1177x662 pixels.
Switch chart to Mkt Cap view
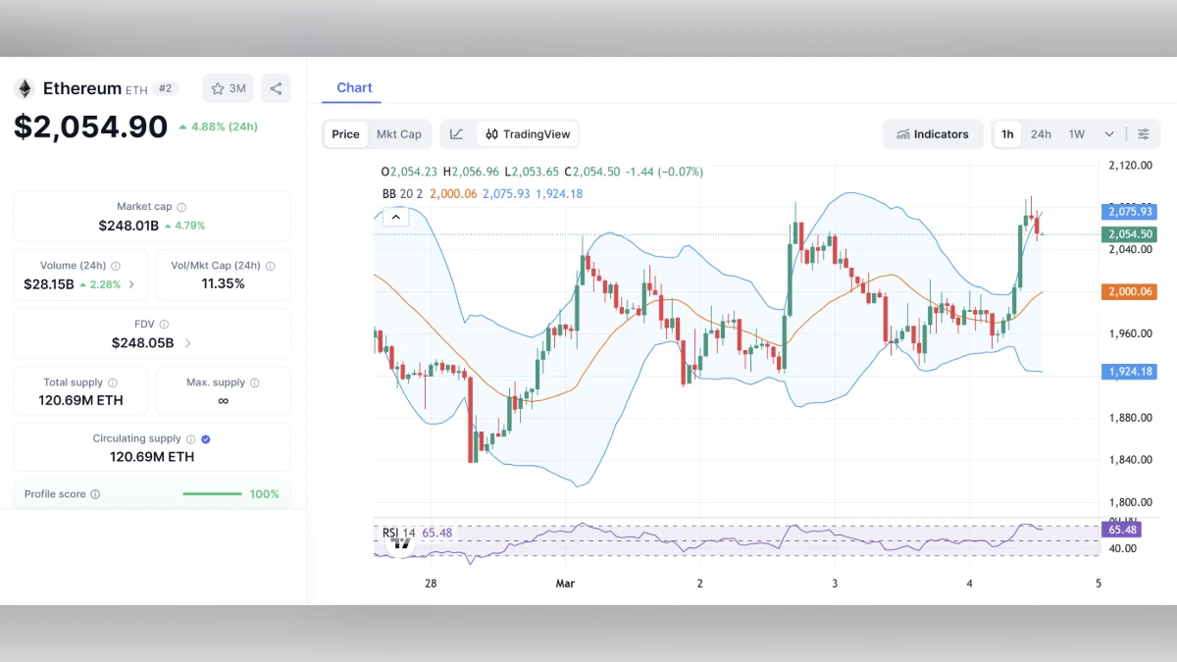pyautogui.click(x=398, y=133)
